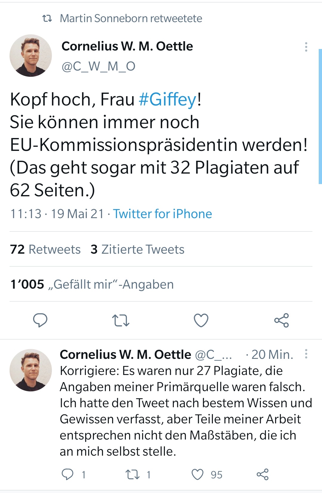This screenshot has height=493, width=322.
Task: Open Martin Sonneborn retweetete label
Action: point(131,19)
